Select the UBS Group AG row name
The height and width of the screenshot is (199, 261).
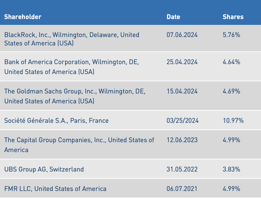(44, 169)
